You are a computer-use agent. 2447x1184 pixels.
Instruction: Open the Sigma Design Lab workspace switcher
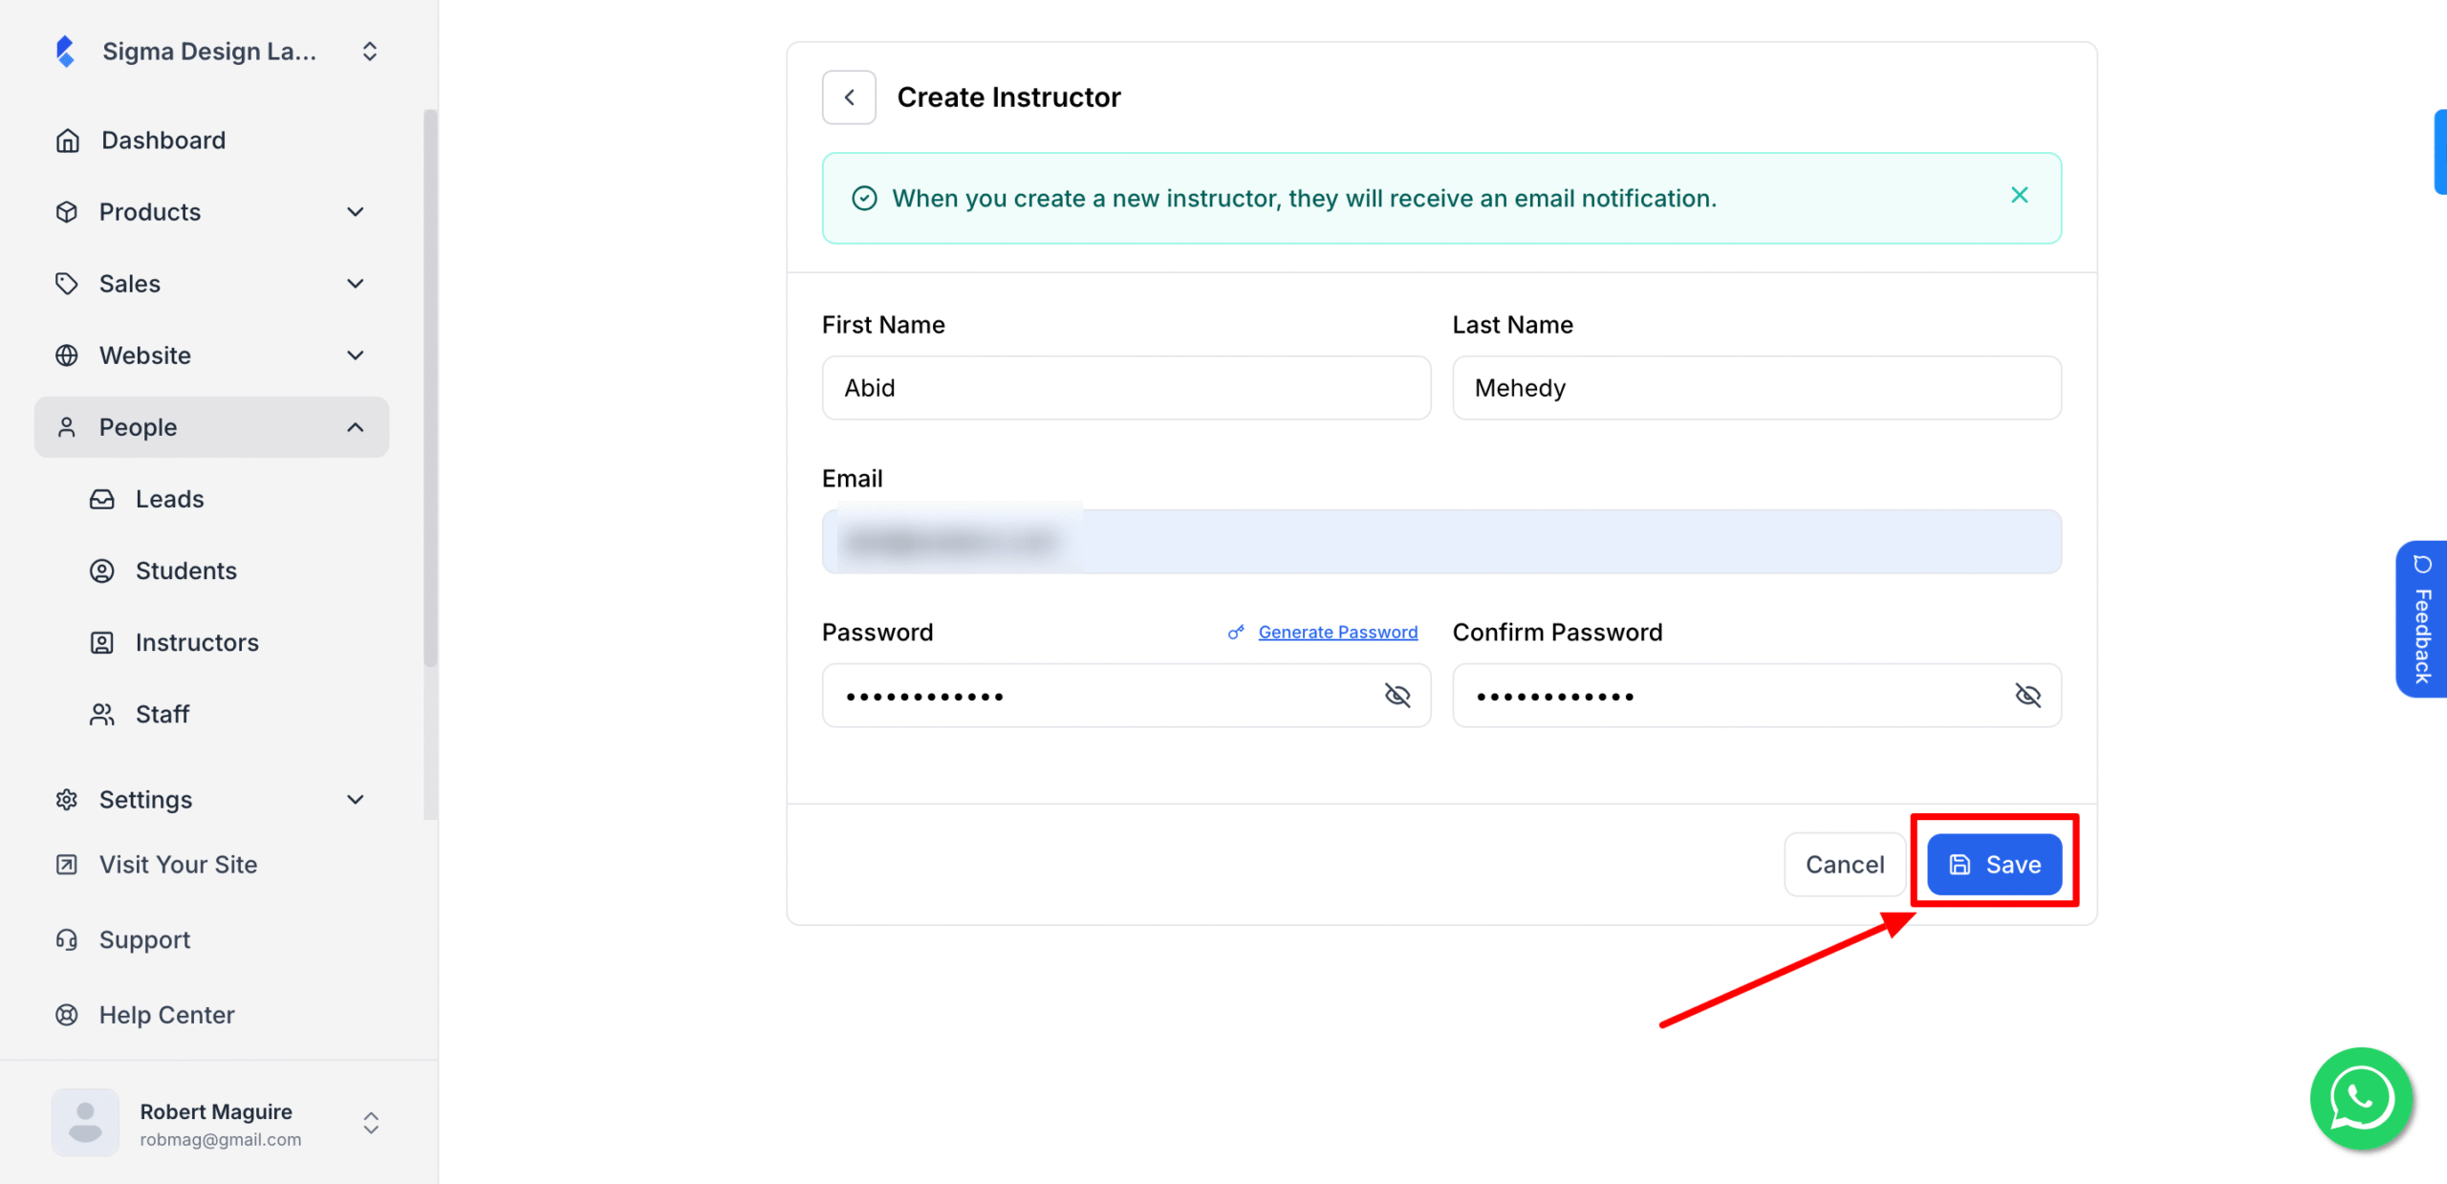point(370,52)
